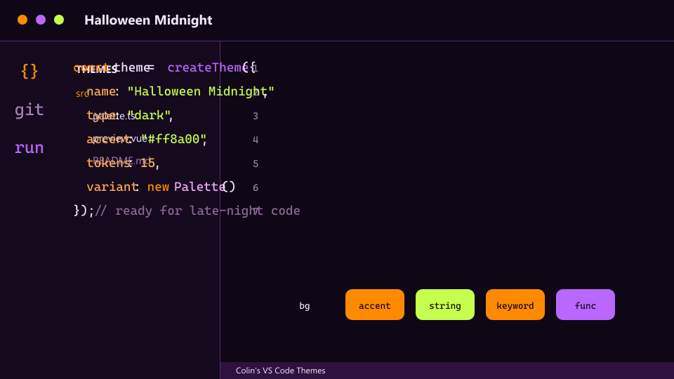The width and height of the screenshot is (674, 379).
Task: Click the tokens value 15 in the code
Action: coord(147,164)
